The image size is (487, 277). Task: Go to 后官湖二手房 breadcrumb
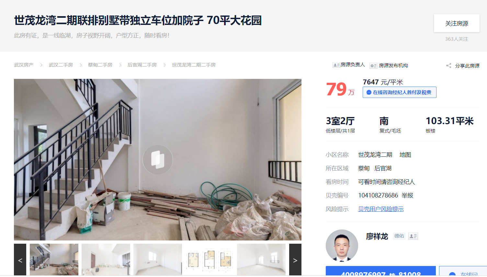(142, 65)
